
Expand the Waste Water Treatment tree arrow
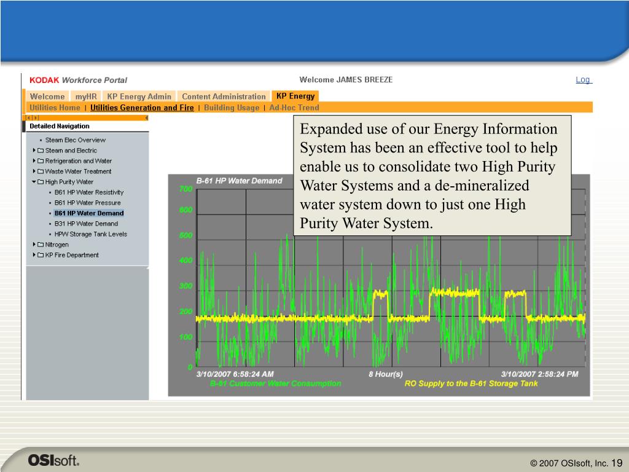click(34, 171)
